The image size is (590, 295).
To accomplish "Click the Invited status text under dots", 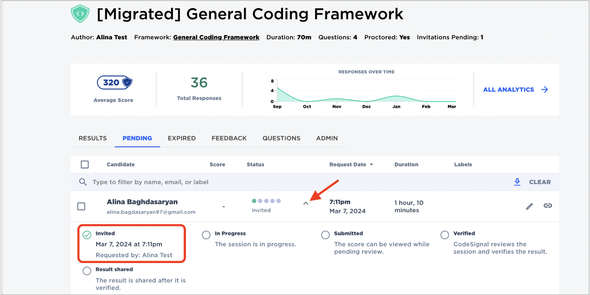I will 261,210.
